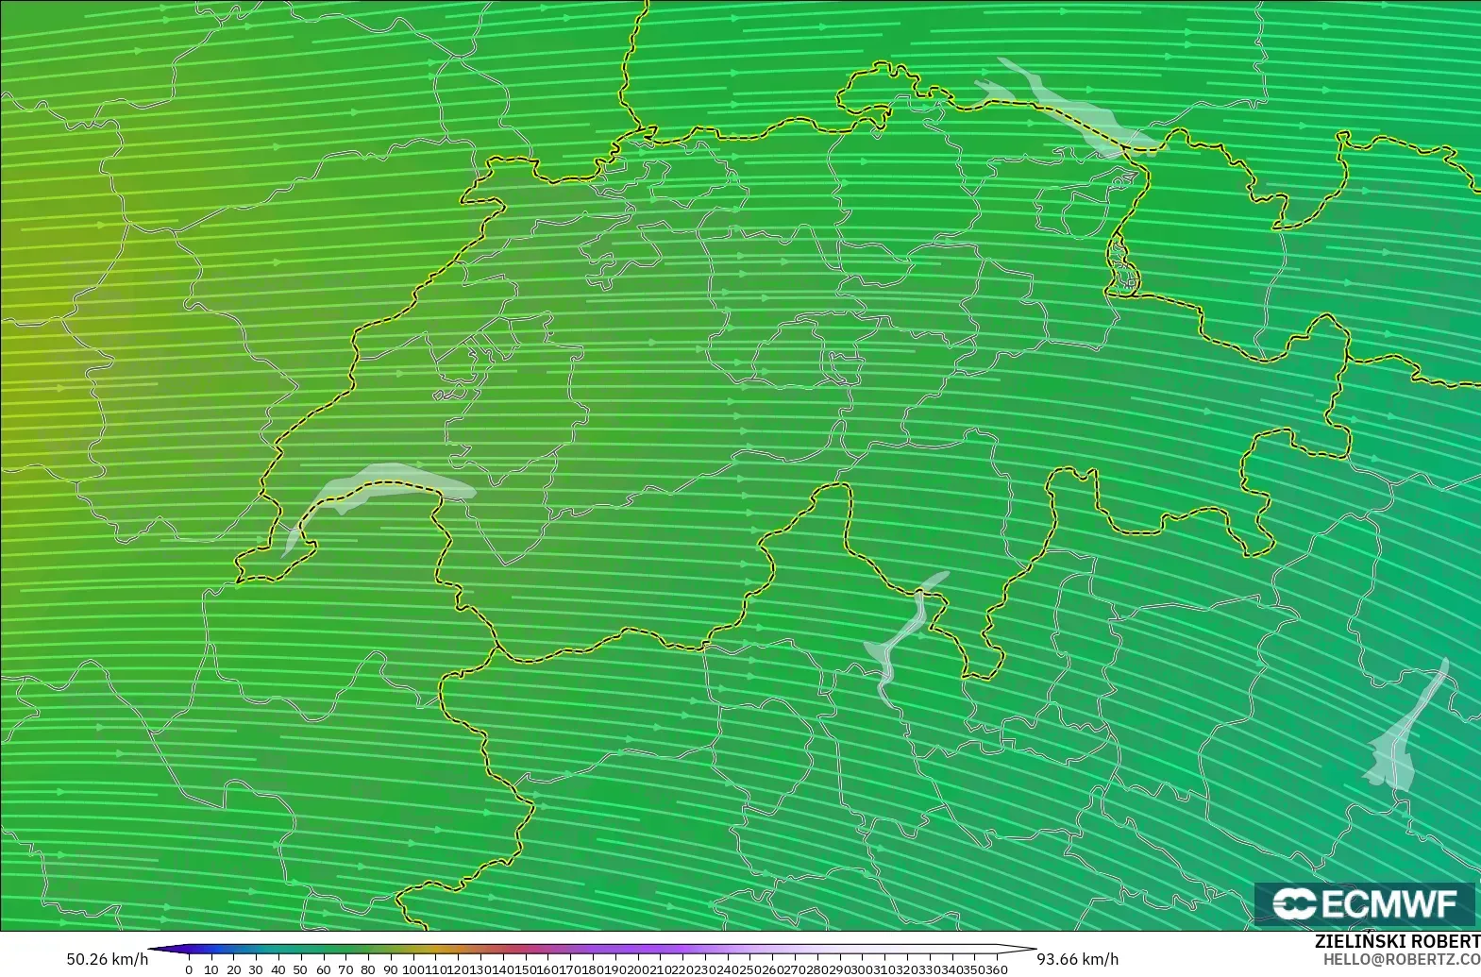Click the minimum wind value 50.26 km/h
The image size is (1481, 977).
click(108, 959)
